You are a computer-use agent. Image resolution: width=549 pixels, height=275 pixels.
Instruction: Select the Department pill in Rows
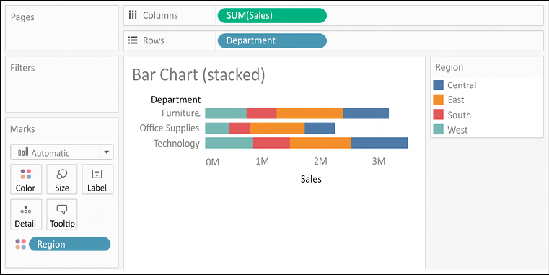tap(272, 40)
